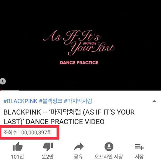
Task: Click the video title text
Action: (x=69, y=117)
